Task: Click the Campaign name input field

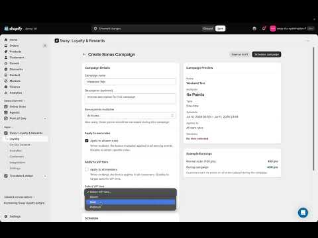Action: click(x=130, y=81)
